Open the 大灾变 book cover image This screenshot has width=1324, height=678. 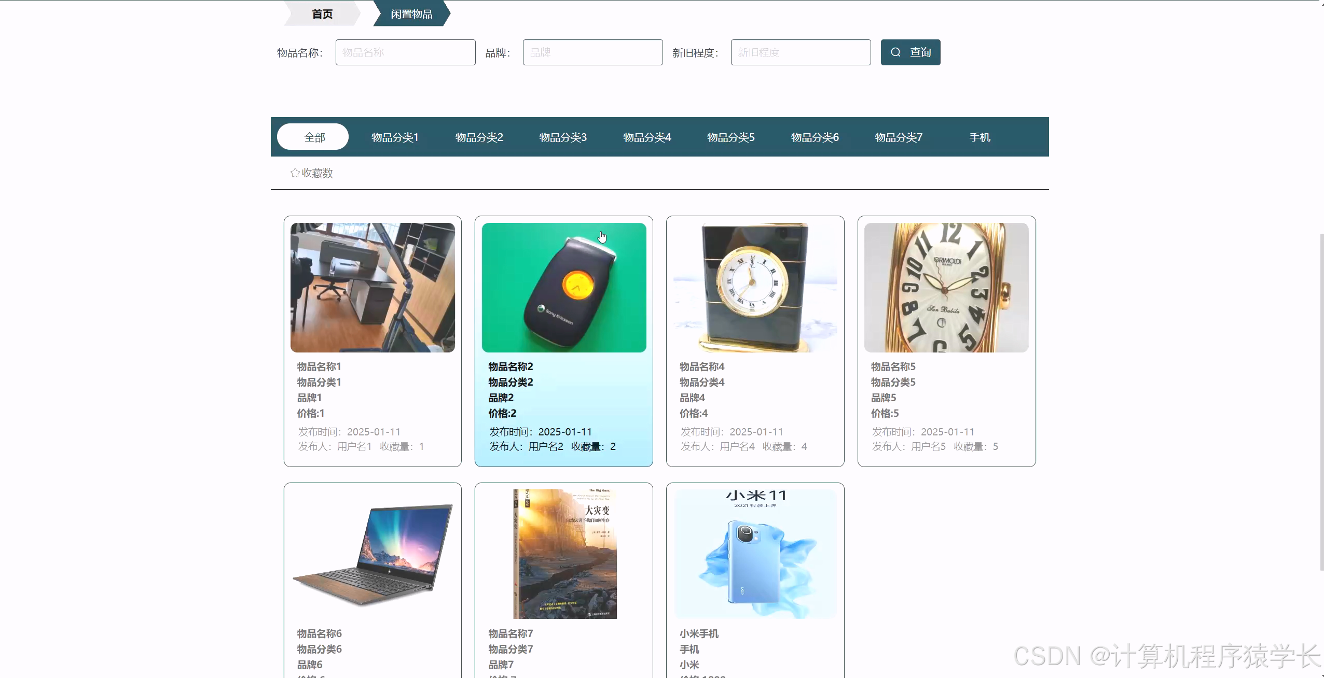pos(564,554)
